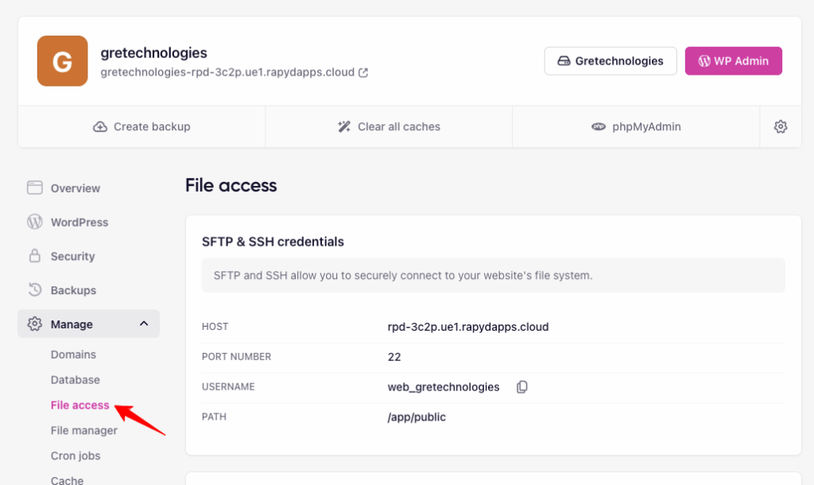This screenshot has width=814, height=485.
Task: Click the Security padlock icon
Action: click(35, 256)
